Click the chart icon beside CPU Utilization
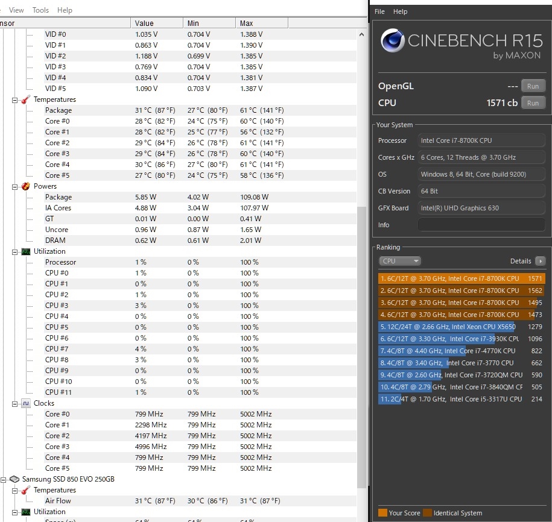This screenshot has width=552, height=522. pyautogui.click(x=26, y=251)
